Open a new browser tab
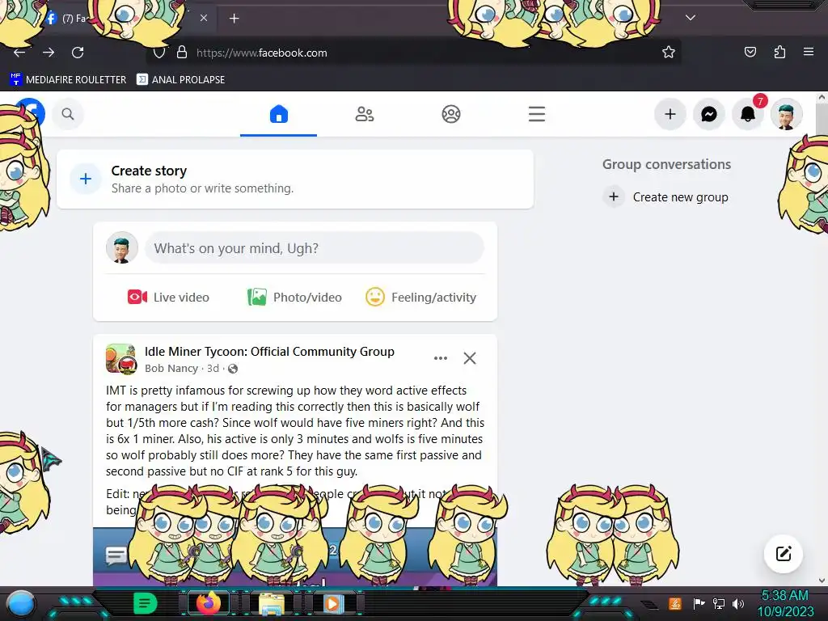 [234, 19]
